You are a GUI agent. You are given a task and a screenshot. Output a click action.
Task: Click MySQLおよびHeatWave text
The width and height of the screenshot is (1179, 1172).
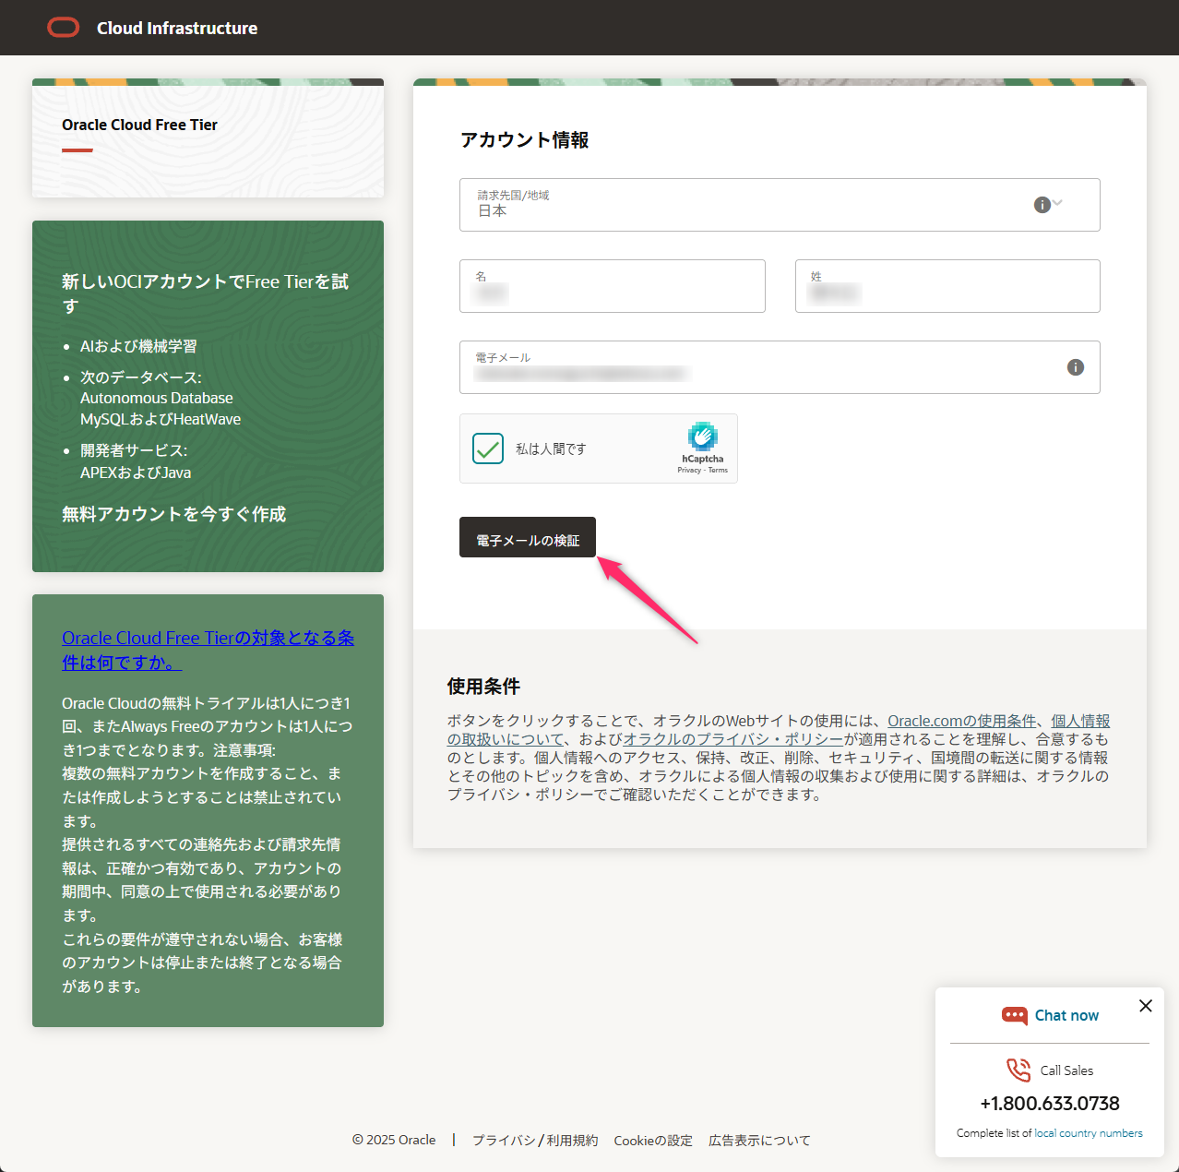click(x=161, y=419)
